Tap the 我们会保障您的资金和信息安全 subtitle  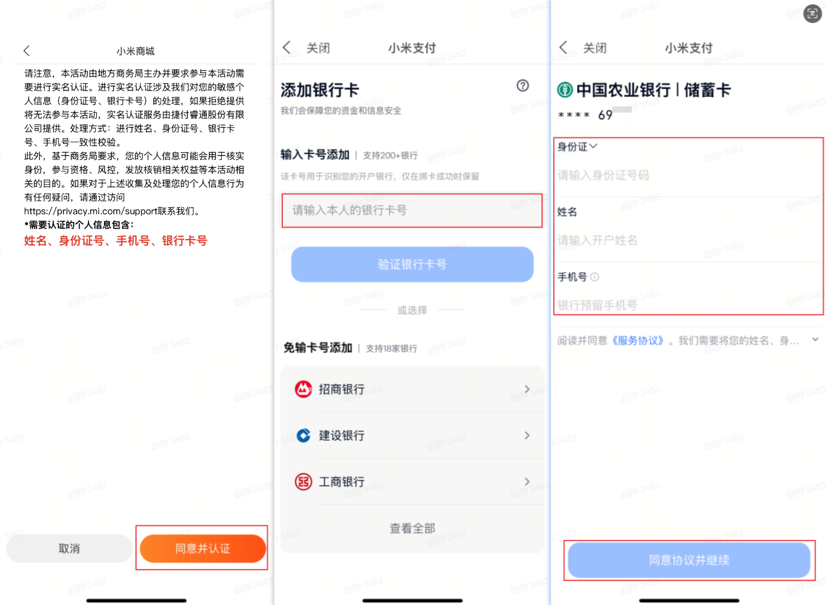coord(341,110)
